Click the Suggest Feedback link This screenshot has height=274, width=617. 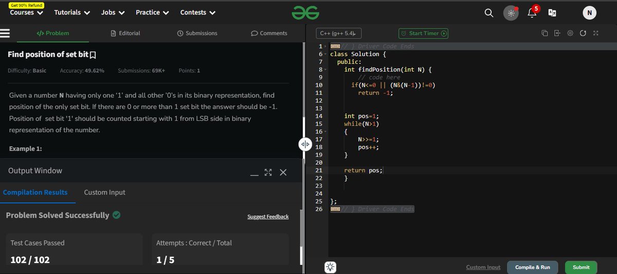(268, 217)
